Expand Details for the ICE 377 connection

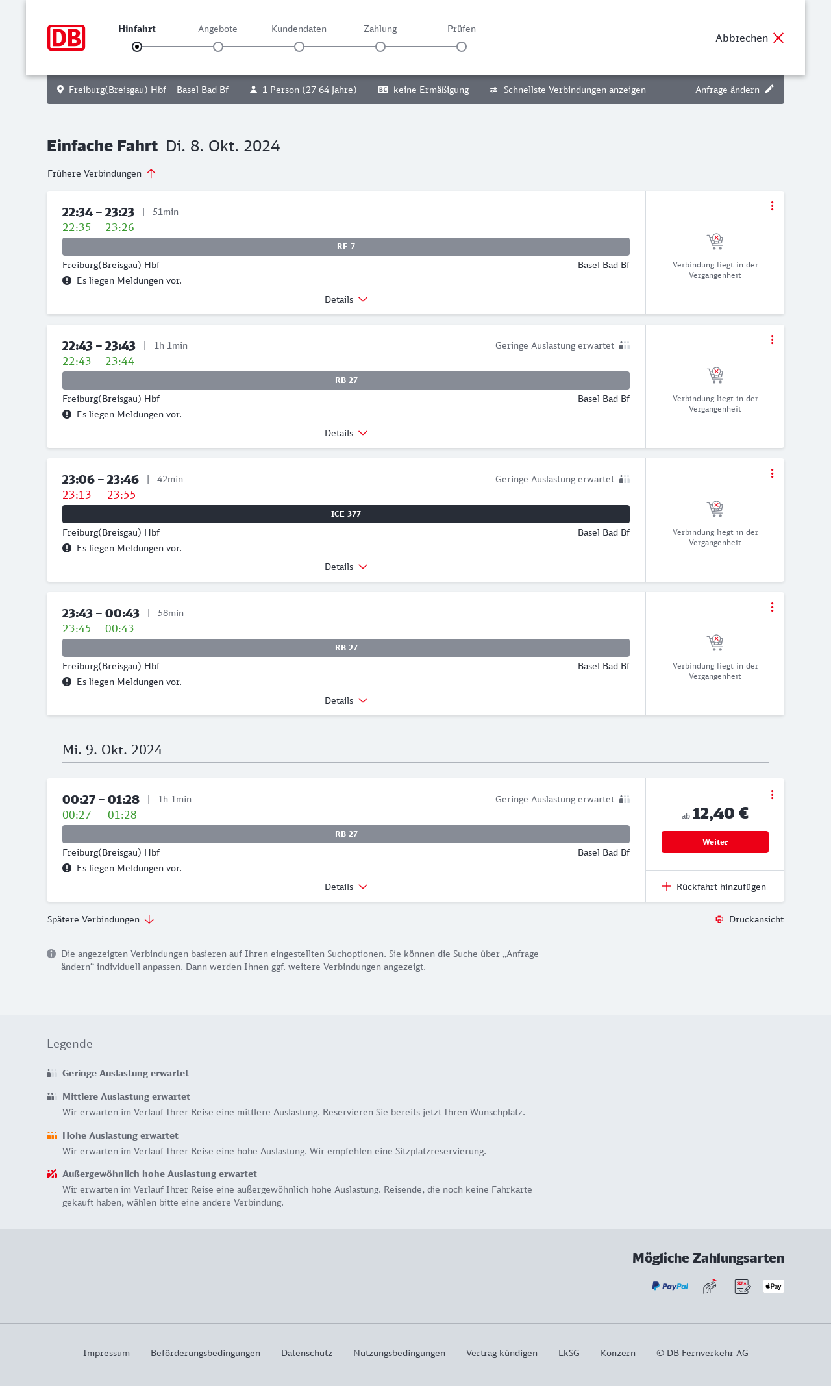(x=346, y=567)
